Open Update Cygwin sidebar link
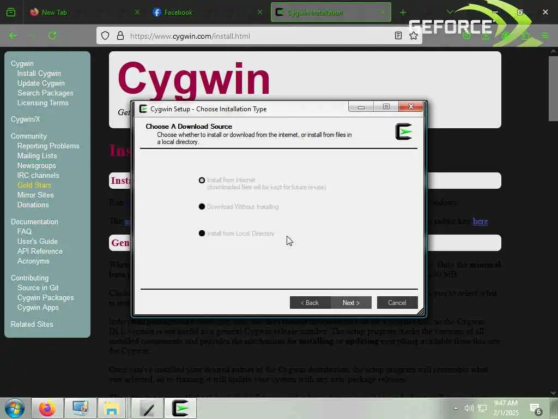This screenshot has height=419, width=558. tap(41, 83)
